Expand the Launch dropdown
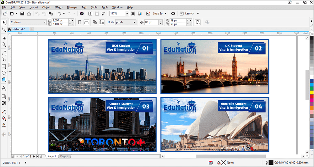Viewport: 314px width, 167px height. coord(198,13)
